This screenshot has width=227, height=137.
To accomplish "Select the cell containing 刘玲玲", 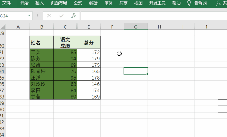I will pos(41,84).
